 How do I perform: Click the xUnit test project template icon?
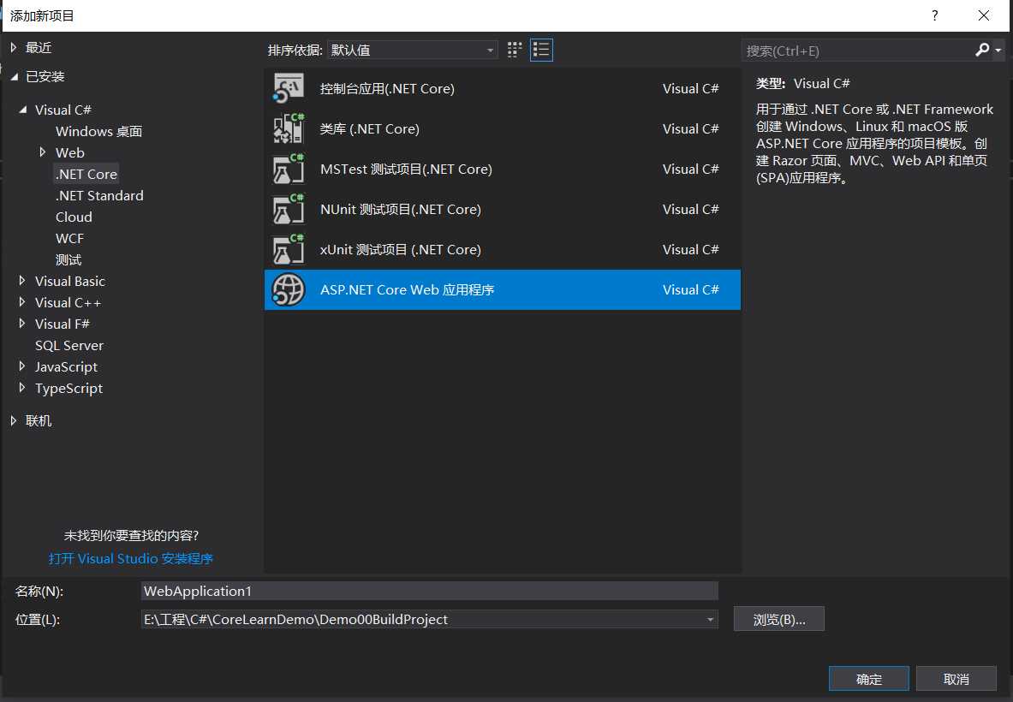click(x=288, y=249)
